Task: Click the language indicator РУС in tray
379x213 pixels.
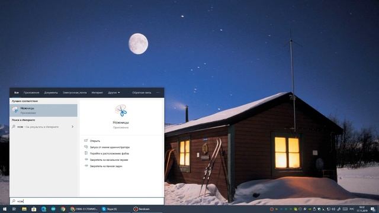Action: [x=352, y=209]
